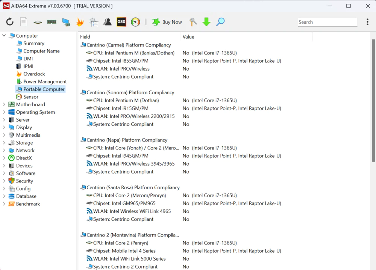Open Power Management tree item
The width and height of the screenshot is (376, 270).
pyautogui.click(x=45, y=82)
